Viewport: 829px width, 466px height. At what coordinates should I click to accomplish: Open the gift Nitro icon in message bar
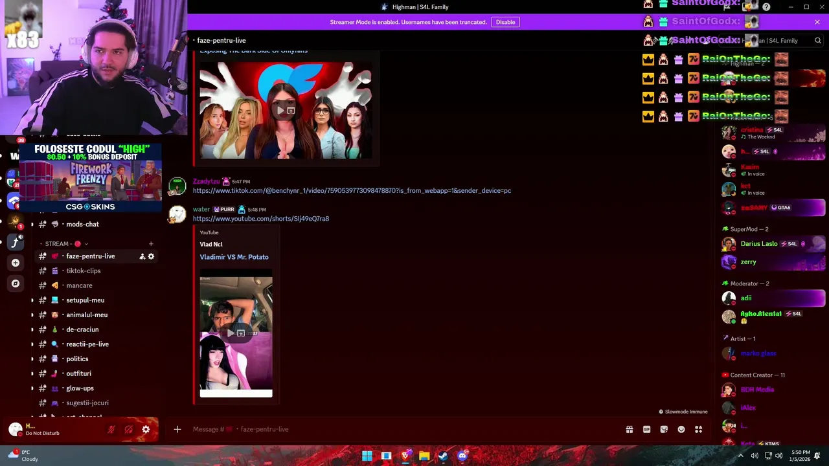(629, 429)
